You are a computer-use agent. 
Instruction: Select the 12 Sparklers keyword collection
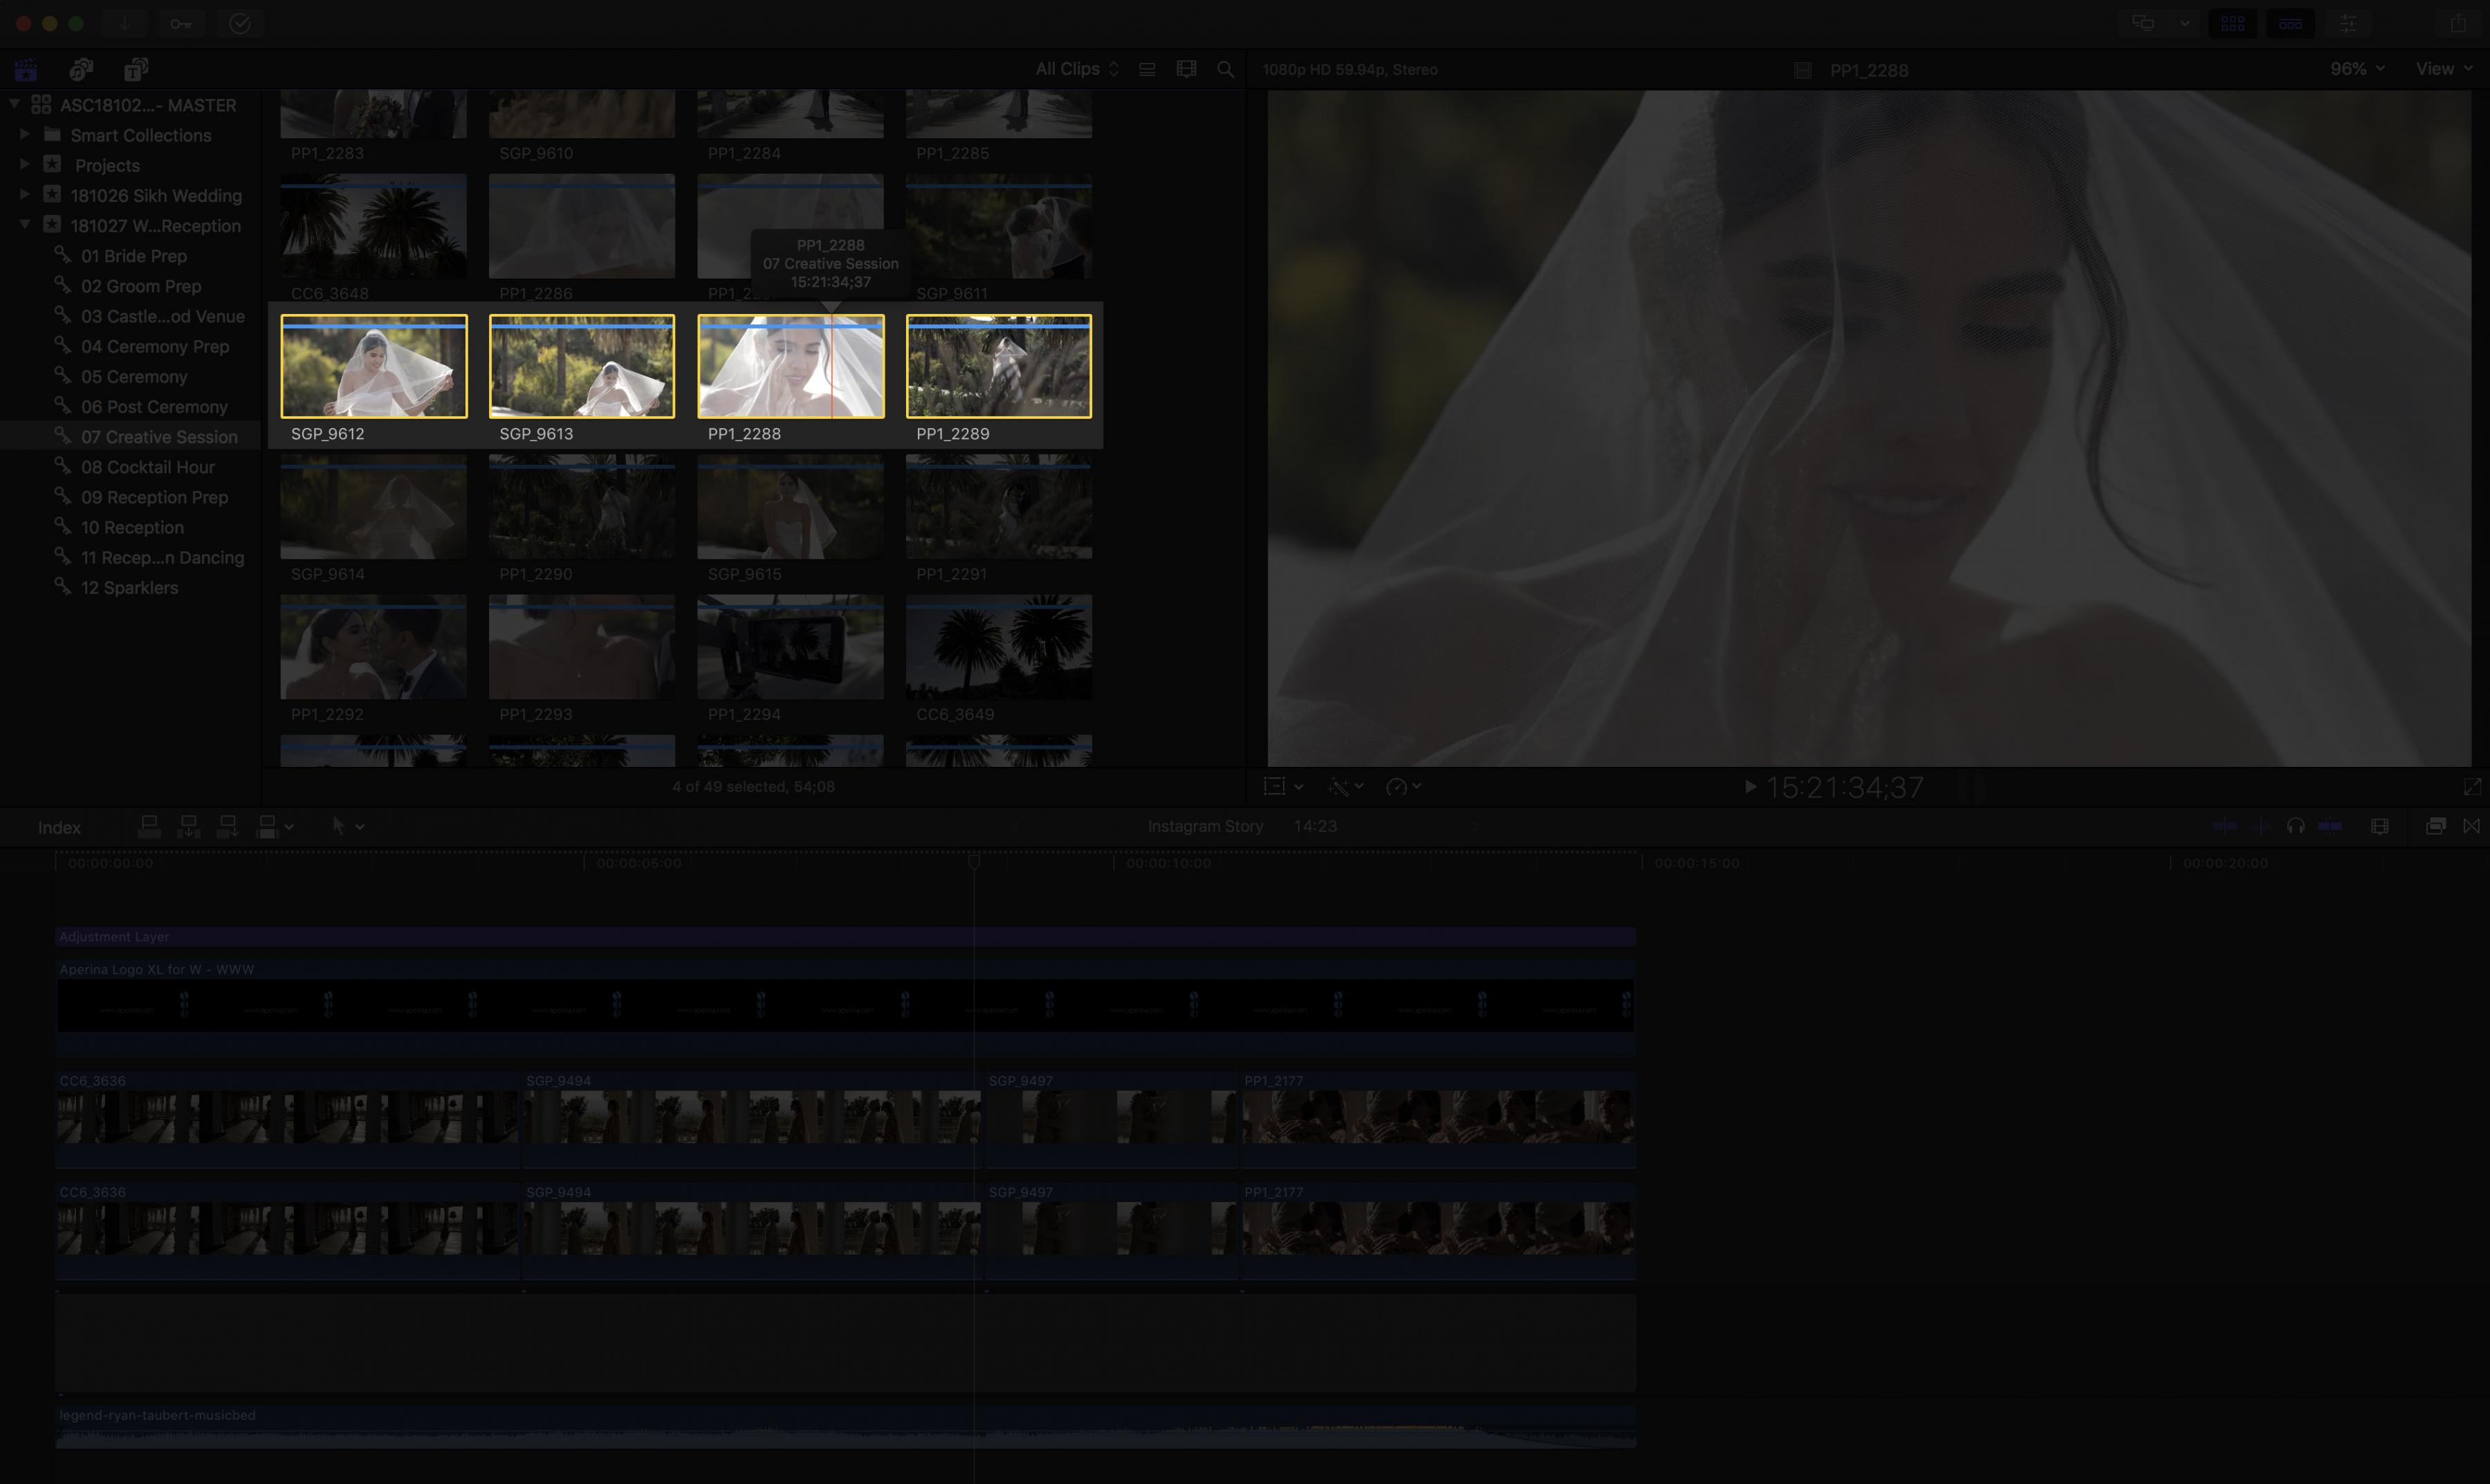(x=129, y=588)
